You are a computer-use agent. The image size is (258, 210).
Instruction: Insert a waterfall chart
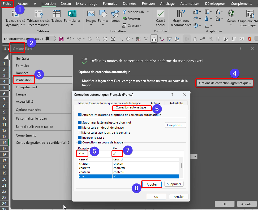218,12
